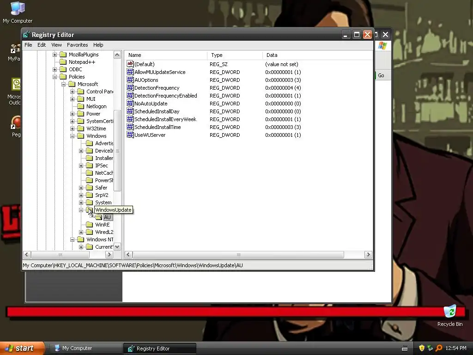
Task: Collapse the Windows NT tree node
Action: 72,240
